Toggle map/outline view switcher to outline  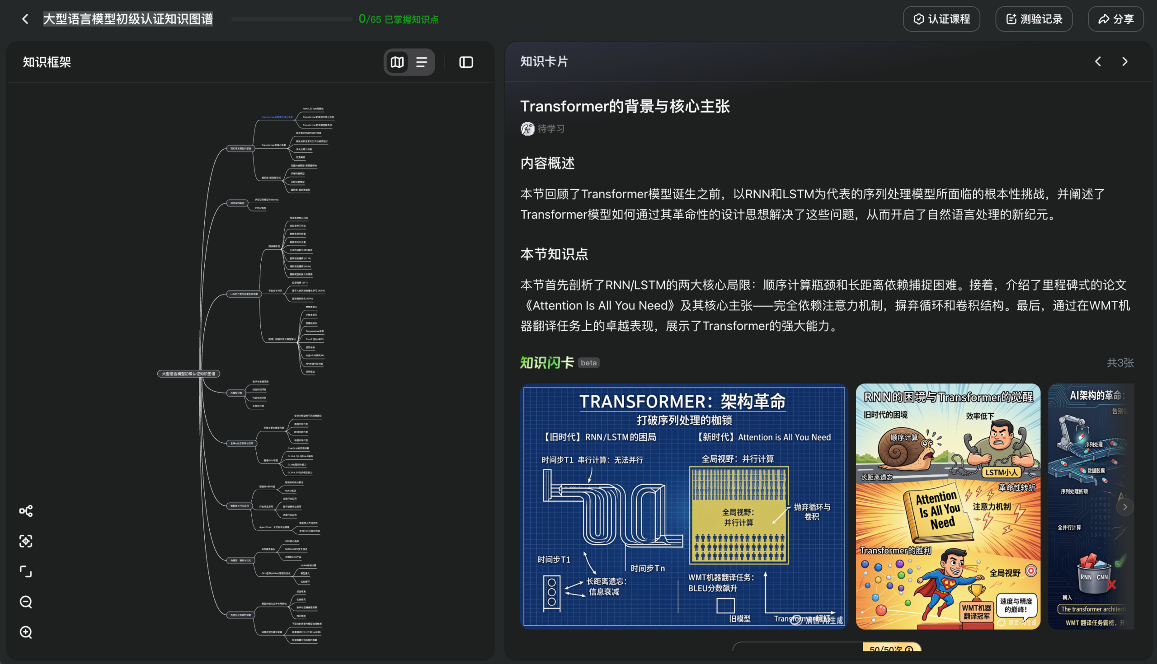coord(422,62)
